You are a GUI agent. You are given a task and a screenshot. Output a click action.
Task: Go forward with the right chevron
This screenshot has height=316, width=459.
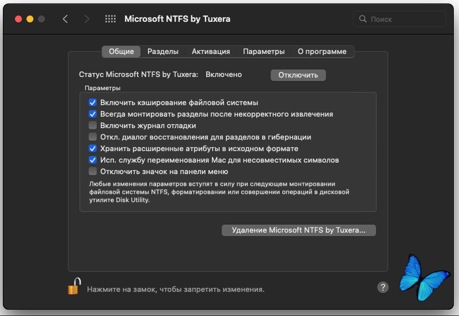87,19
